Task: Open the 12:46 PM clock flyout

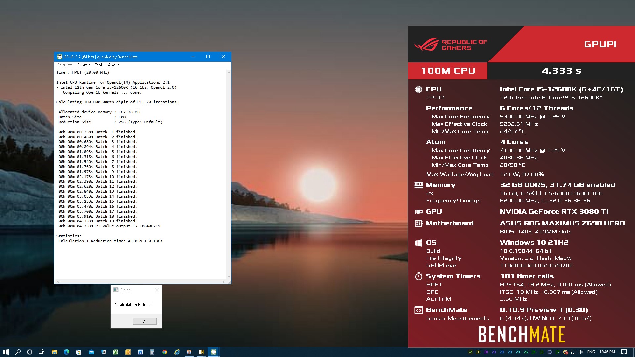Action: click(607, 352)
